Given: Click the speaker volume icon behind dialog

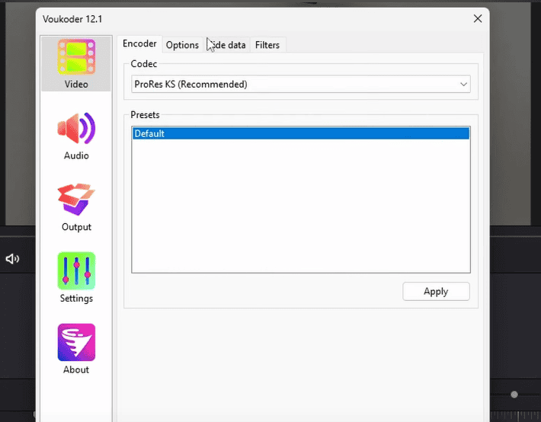Looking at the screenshot, I should click(x=12, y=259).
